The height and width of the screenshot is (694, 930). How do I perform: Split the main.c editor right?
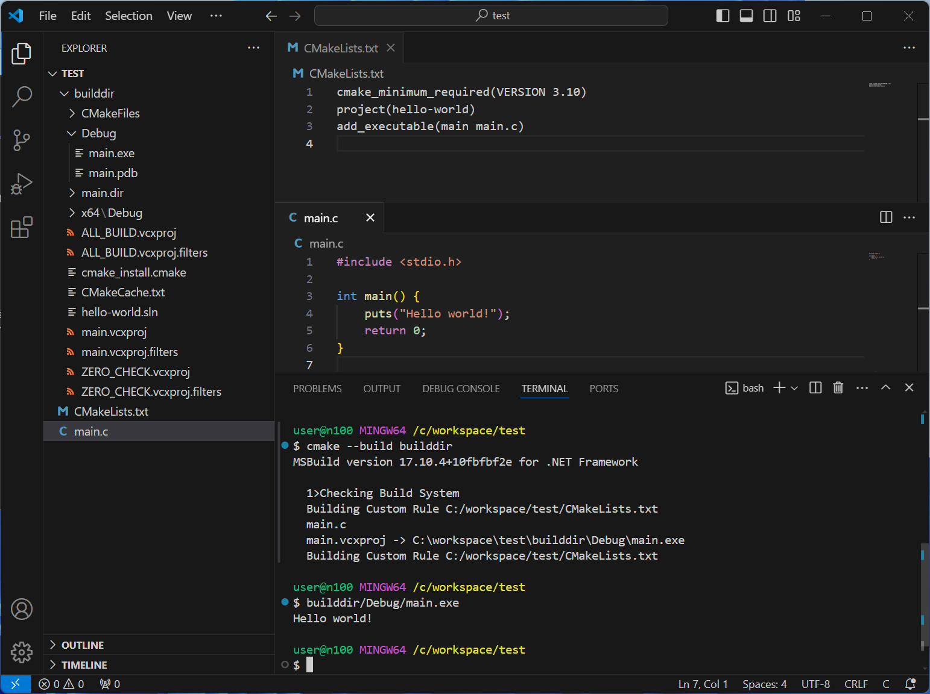tap(885, 217)
